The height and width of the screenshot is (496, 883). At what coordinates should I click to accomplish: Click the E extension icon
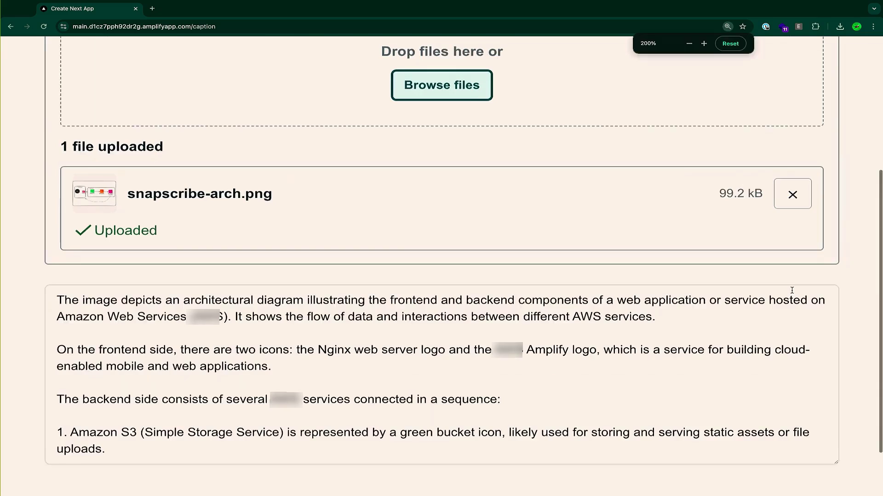pos(799,27)
